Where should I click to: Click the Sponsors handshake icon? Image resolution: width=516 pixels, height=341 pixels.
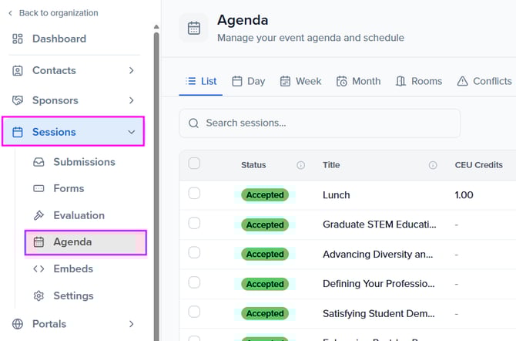[18, 101]
